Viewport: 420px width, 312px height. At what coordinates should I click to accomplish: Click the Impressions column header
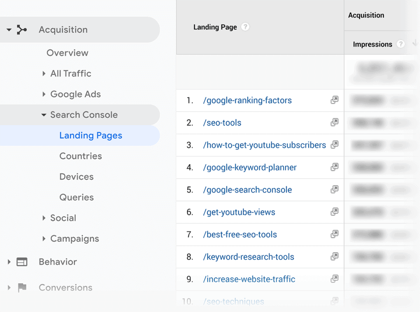click(372, 44)
